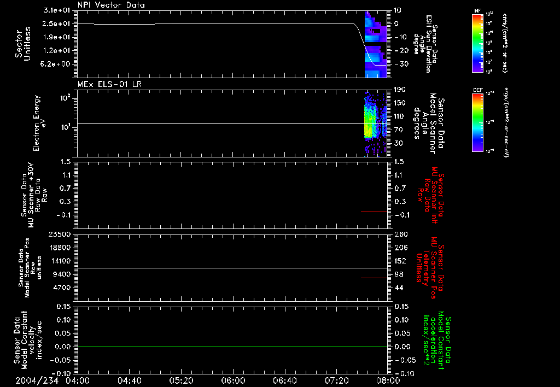This screenshot has height=387, width=560.
Task: Click the 3.1e+01 sector tick value
Action: pos(57,10)
